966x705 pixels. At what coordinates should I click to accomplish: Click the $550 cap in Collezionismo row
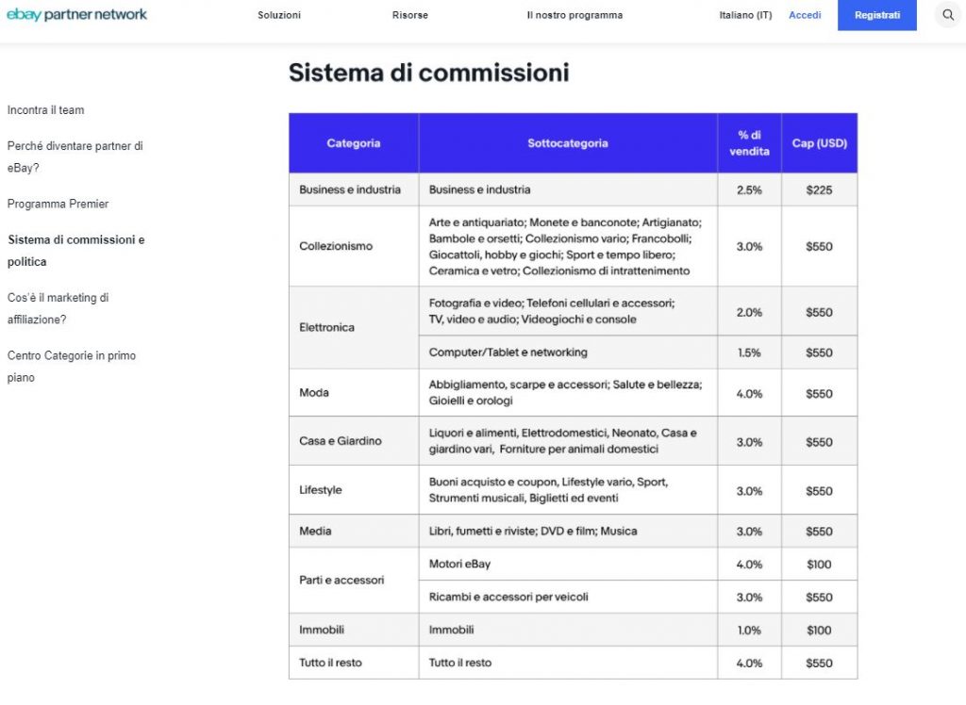coord(820,246)
